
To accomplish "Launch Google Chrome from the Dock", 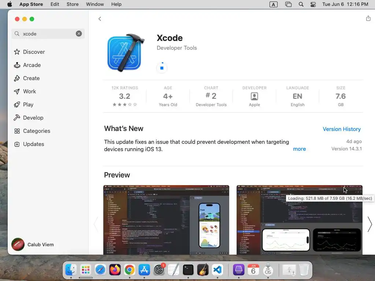I will coord(130,270).
